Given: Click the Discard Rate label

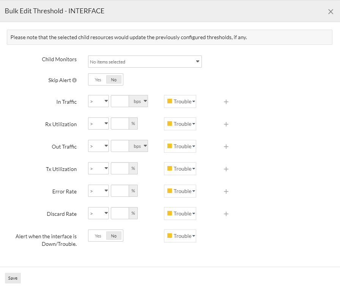Looking at the screenshot, I should (x=62, y=214).
